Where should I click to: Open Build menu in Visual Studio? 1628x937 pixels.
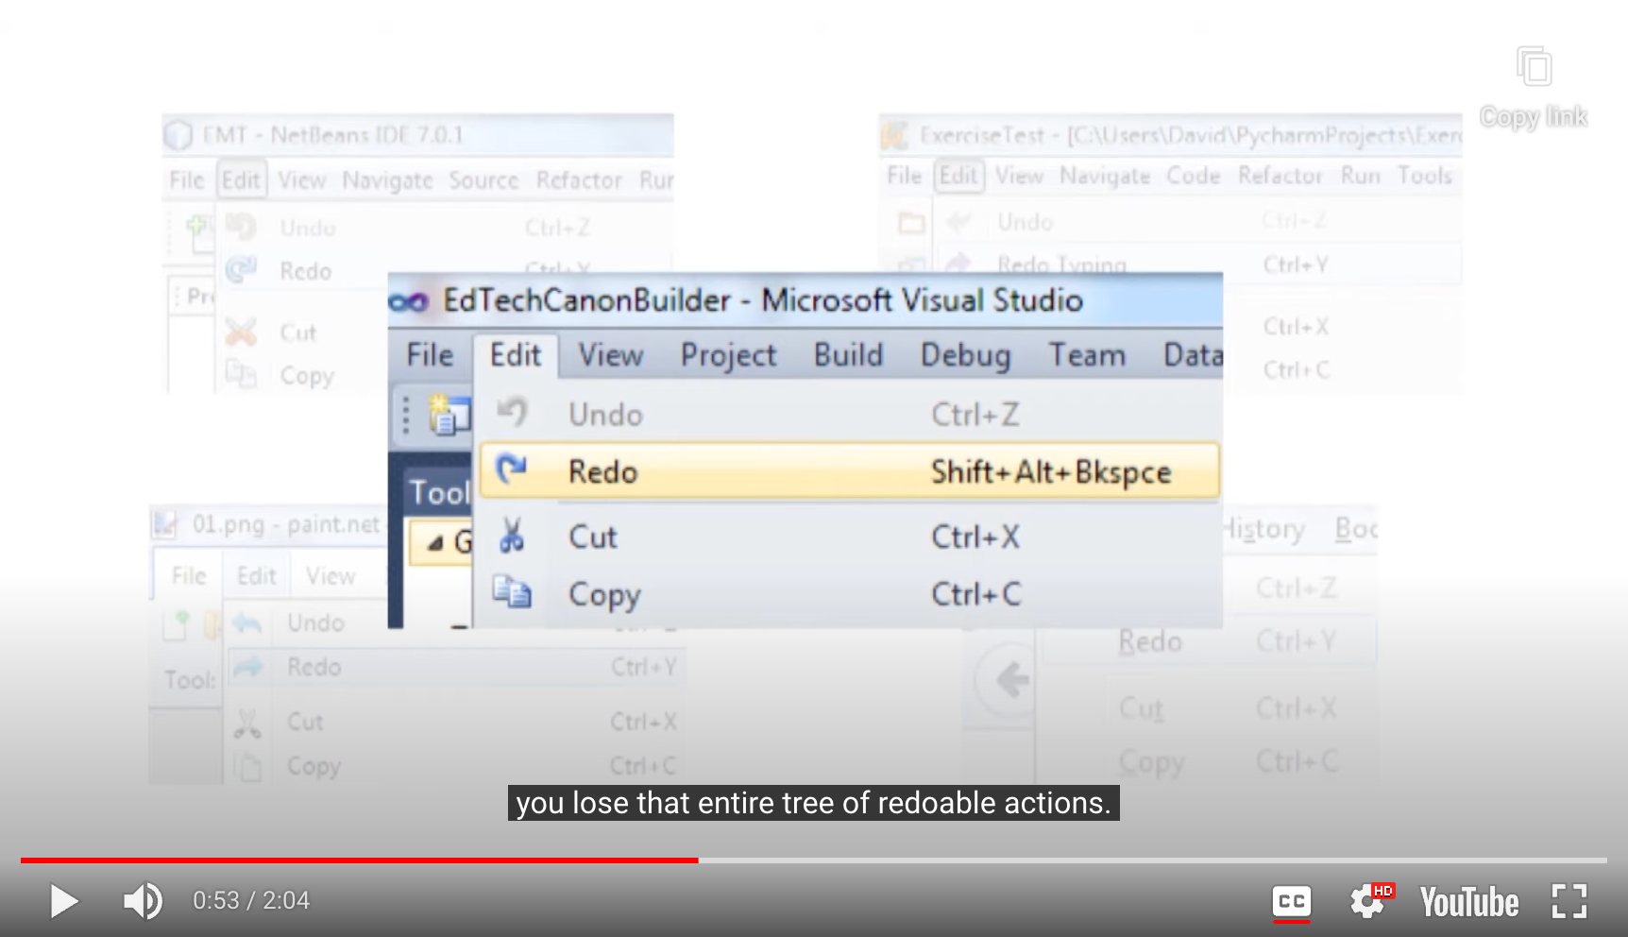[848, 355]
